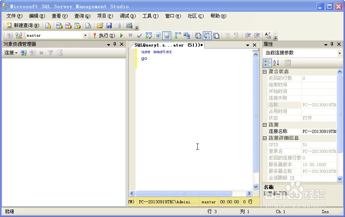Image resolution: width=345 pixels, height=217 pixels.
Task: Select Results to File icon
Action: click(216, 36)
